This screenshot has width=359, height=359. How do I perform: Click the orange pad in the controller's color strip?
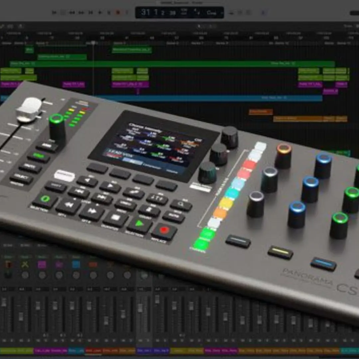(220, 213)
